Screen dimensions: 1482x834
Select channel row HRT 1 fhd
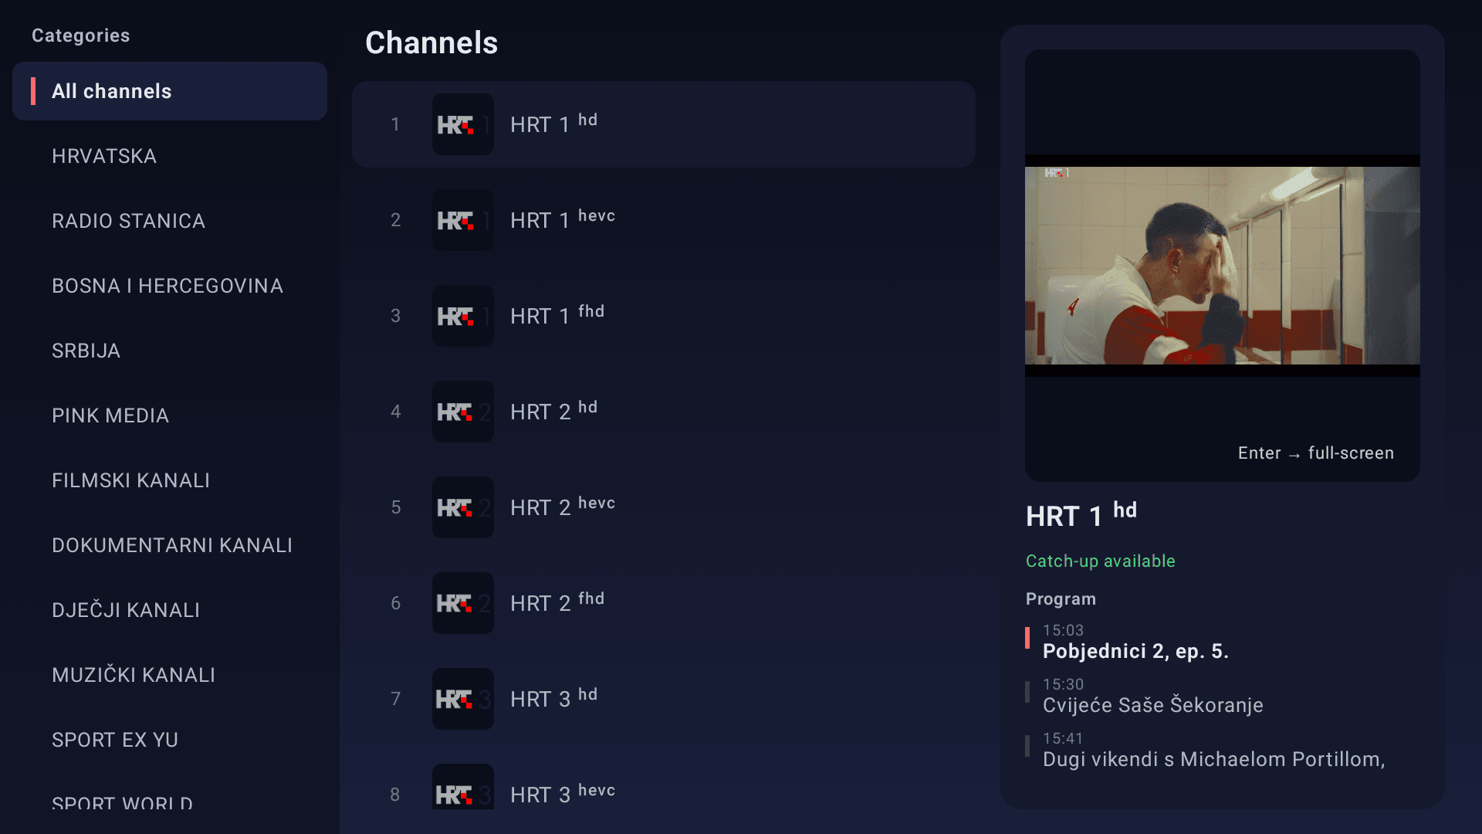tap(664, 316)
